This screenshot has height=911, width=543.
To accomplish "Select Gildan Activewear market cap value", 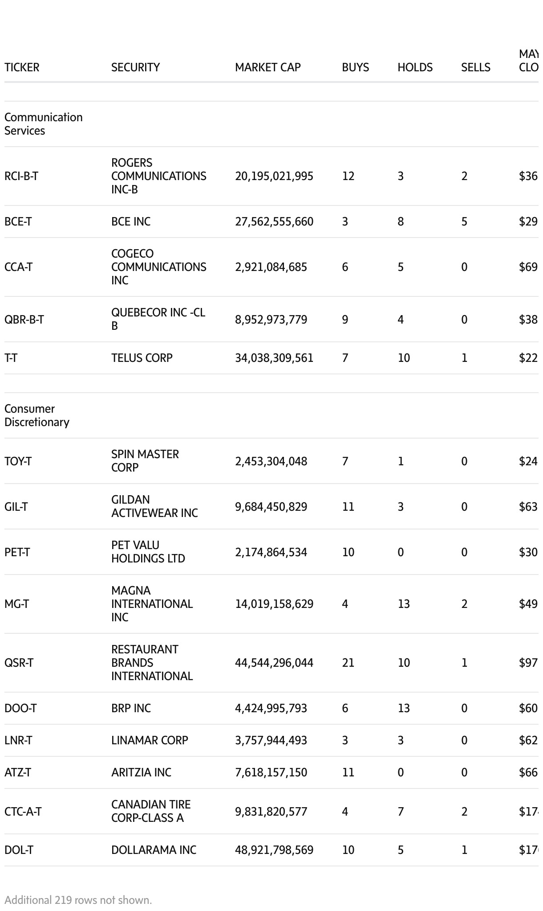I will (x=271, y=507).
